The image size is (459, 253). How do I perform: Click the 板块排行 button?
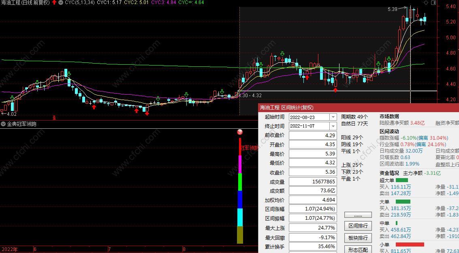click(358, 238)
